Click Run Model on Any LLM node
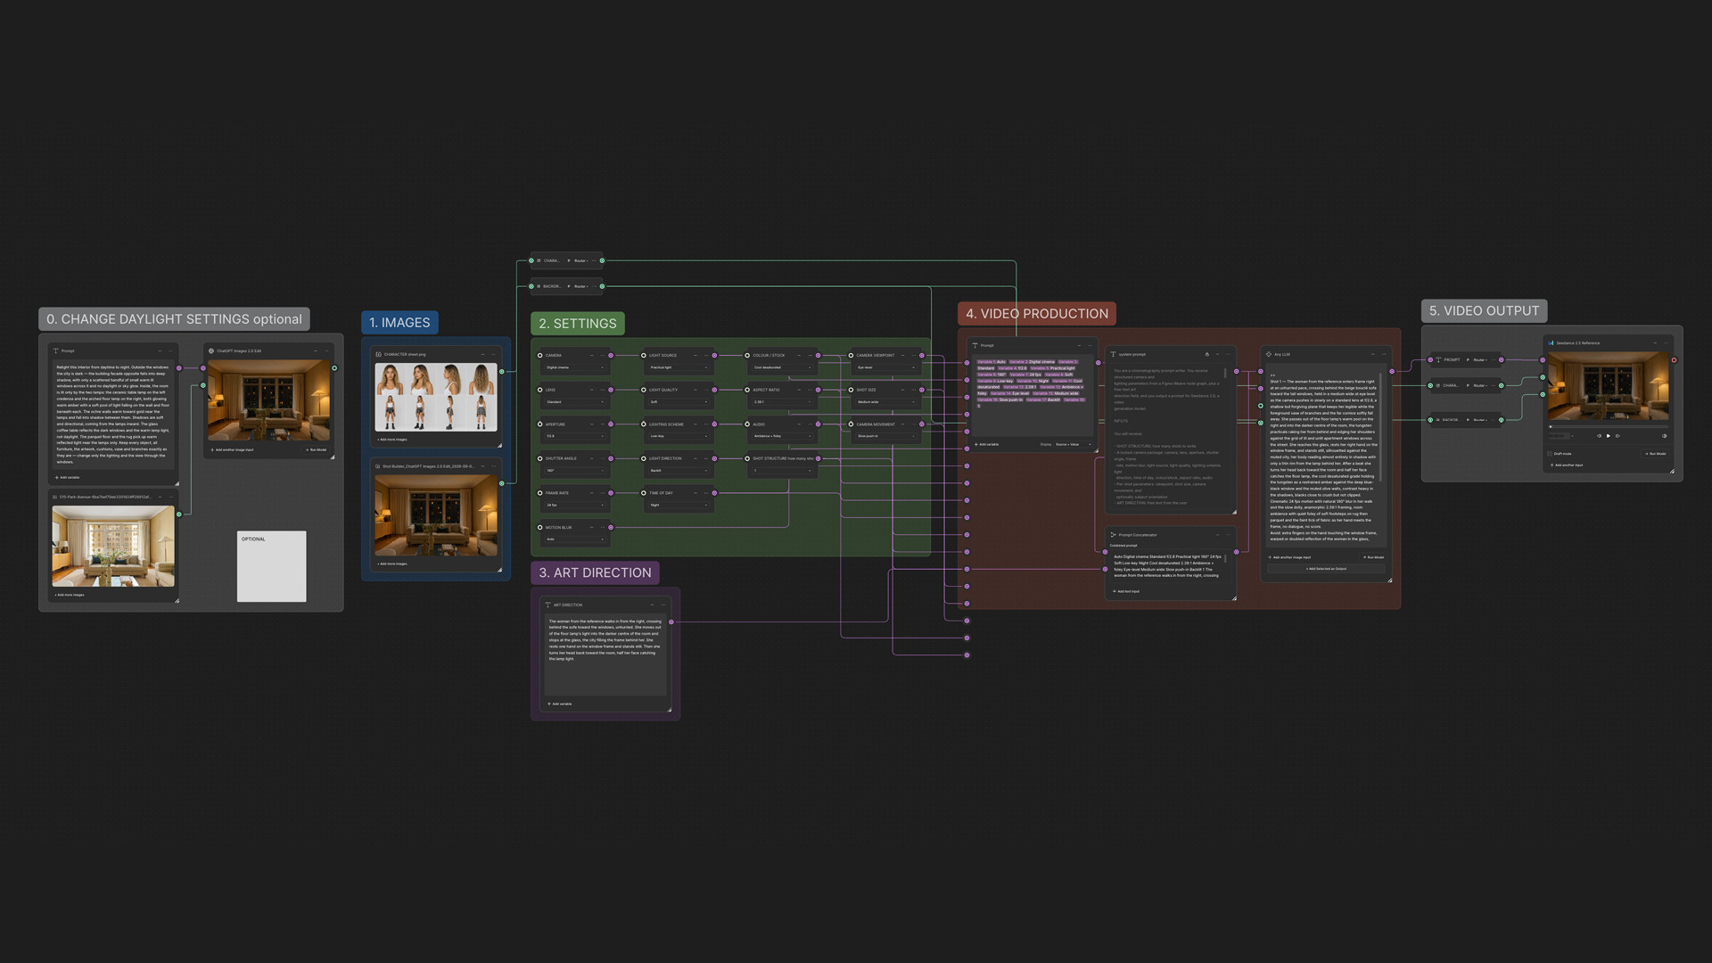Viewport: 1712px width, 963px height. tap(1374, 557)
